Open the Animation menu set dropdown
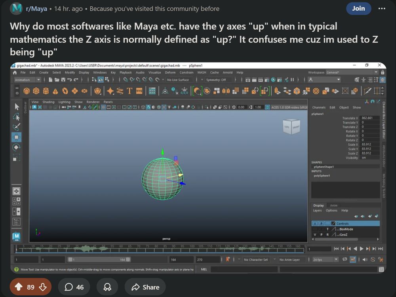396x297 pixels. (x=28, y=80)
